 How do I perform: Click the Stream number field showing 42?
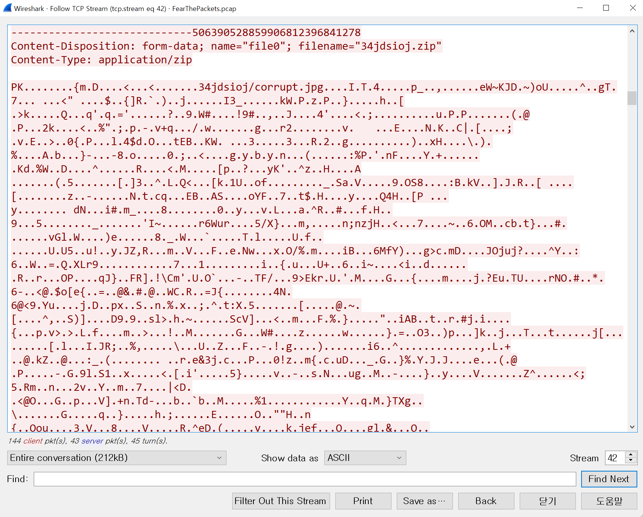click(x=615, y=458)
